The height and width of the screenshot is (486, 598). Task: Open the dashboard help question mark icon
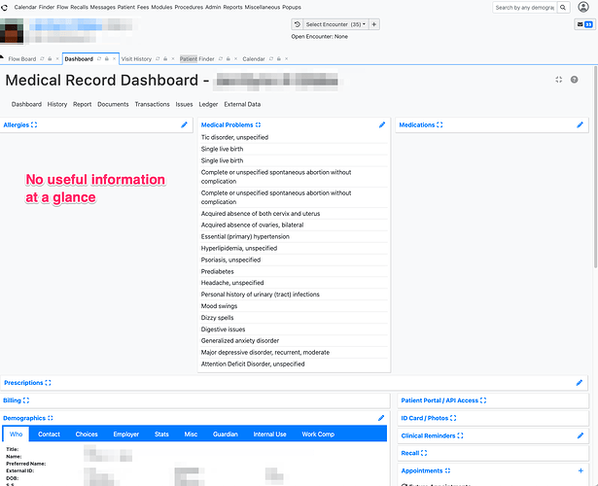pos(575,80)
